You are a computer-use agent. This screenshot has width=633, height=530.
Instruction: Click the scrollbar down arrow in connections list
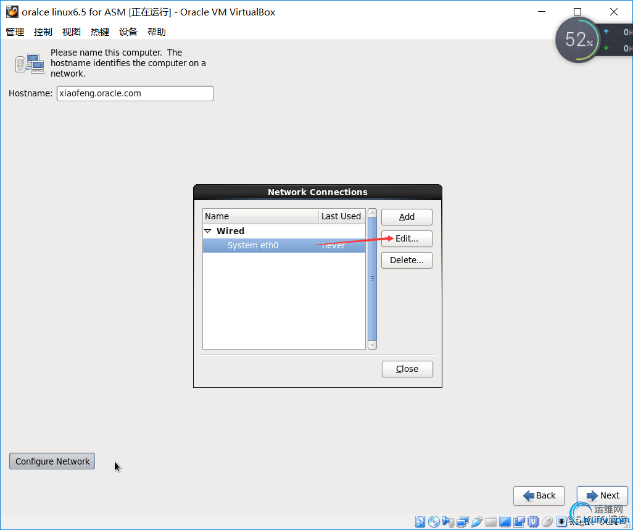(372, 345)
